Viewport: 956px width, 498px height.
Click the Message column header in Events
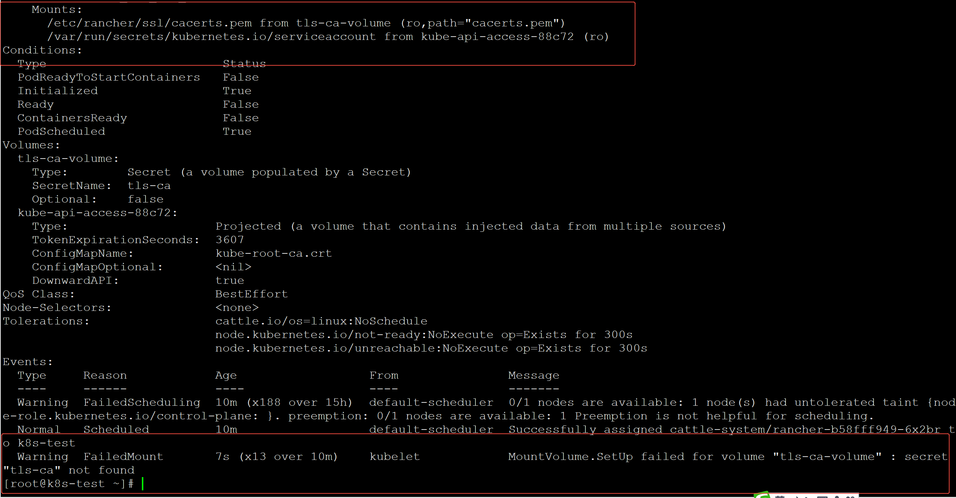click(x=533, y=375)
